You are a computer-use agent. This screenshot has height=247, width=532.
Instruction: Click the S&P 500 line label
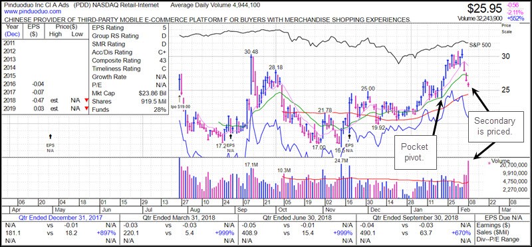(479, 45)
